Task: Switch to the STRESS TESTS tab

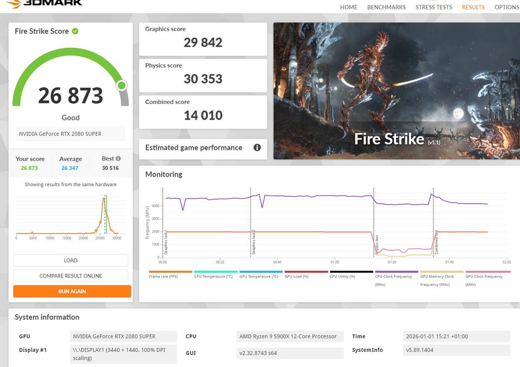Action: click(x=434, y=7)
